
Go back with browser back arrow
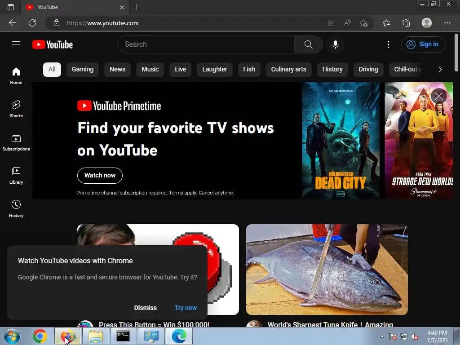click(x=12, y=23)
